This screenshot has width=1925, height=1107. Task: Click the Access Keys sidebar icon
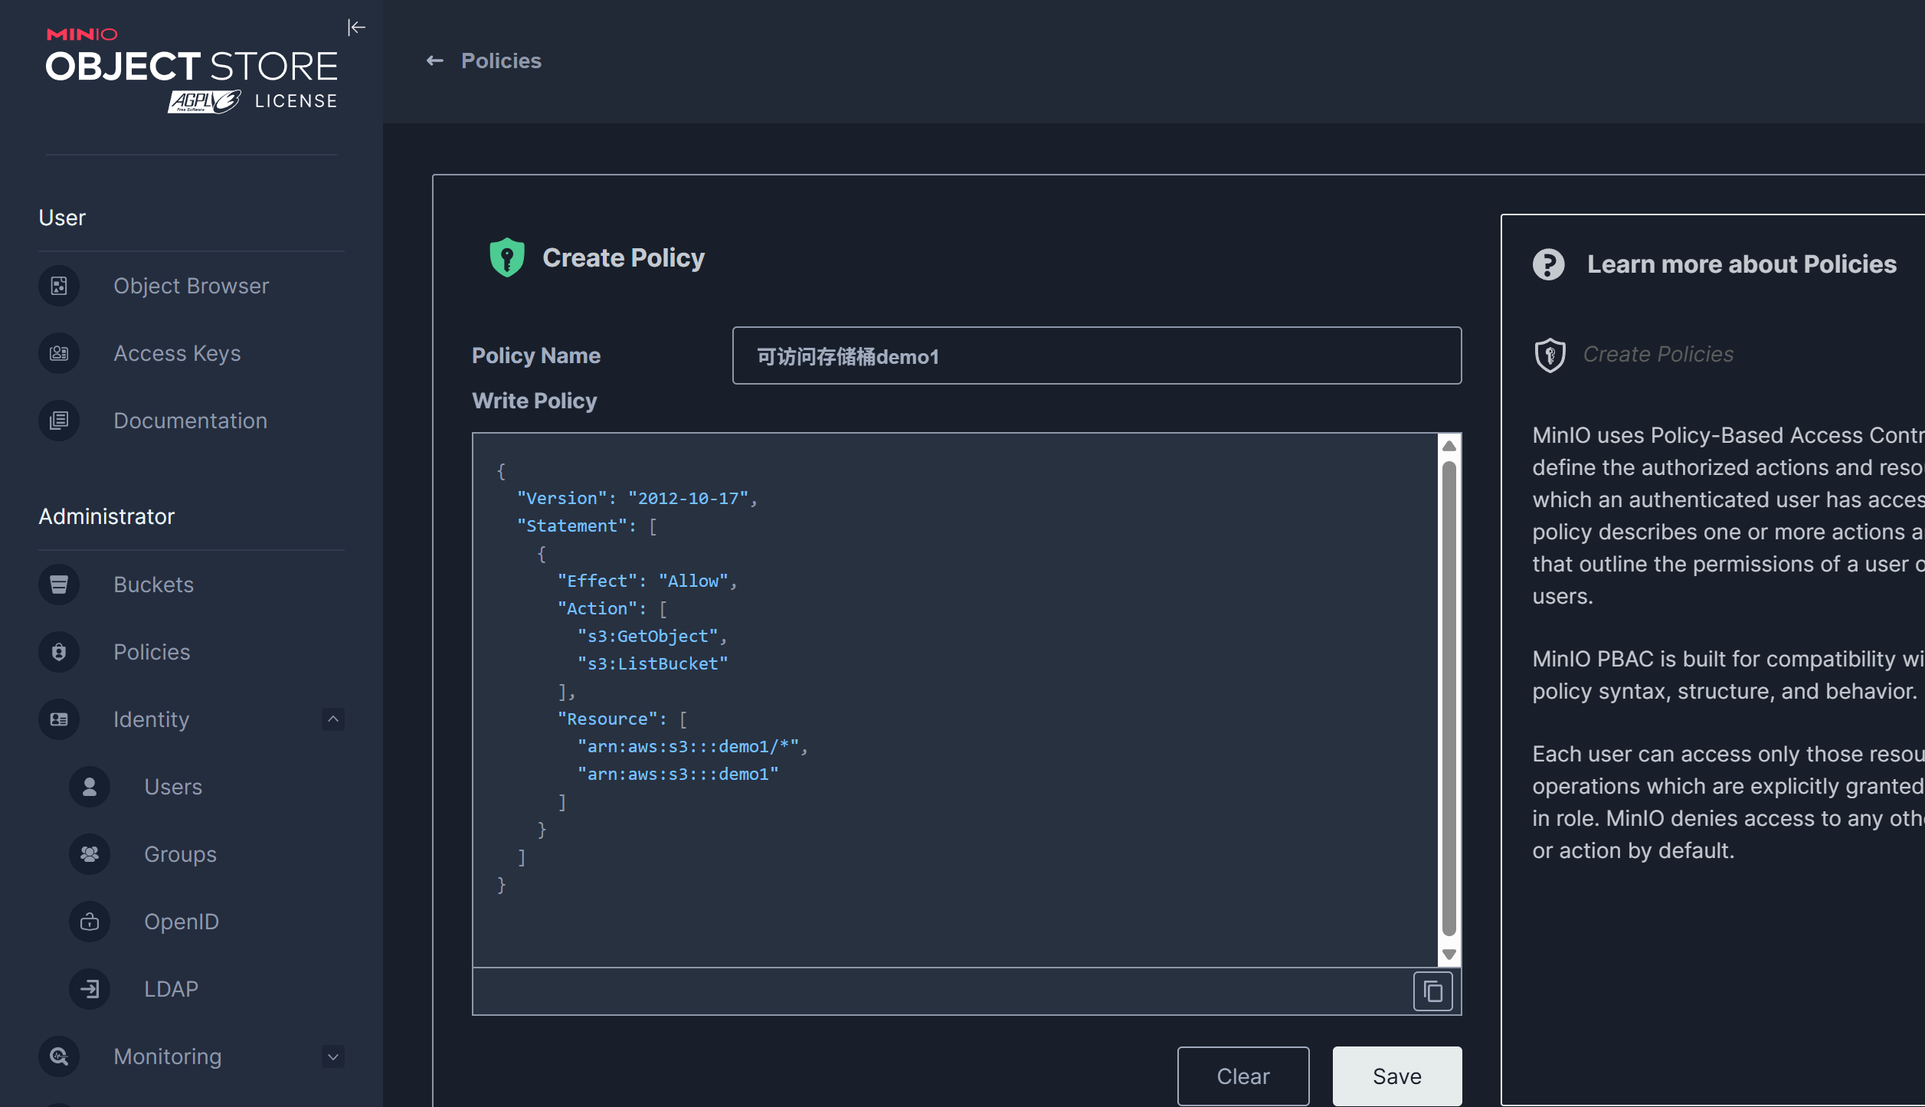pyautogui.click(x=59, y=353)
